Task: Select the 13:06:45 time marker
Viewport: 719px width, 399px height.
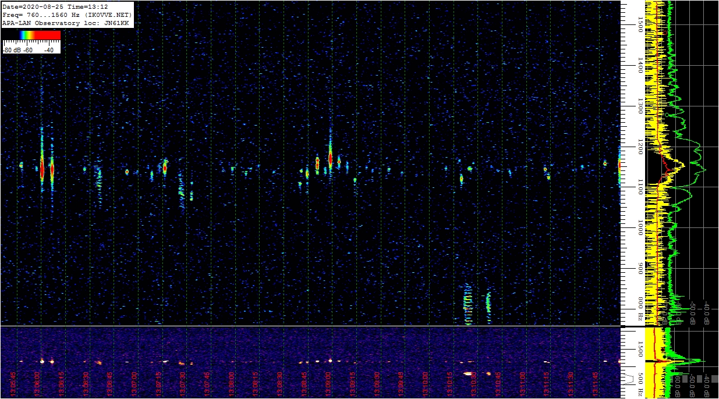Action: coord(111,384)
